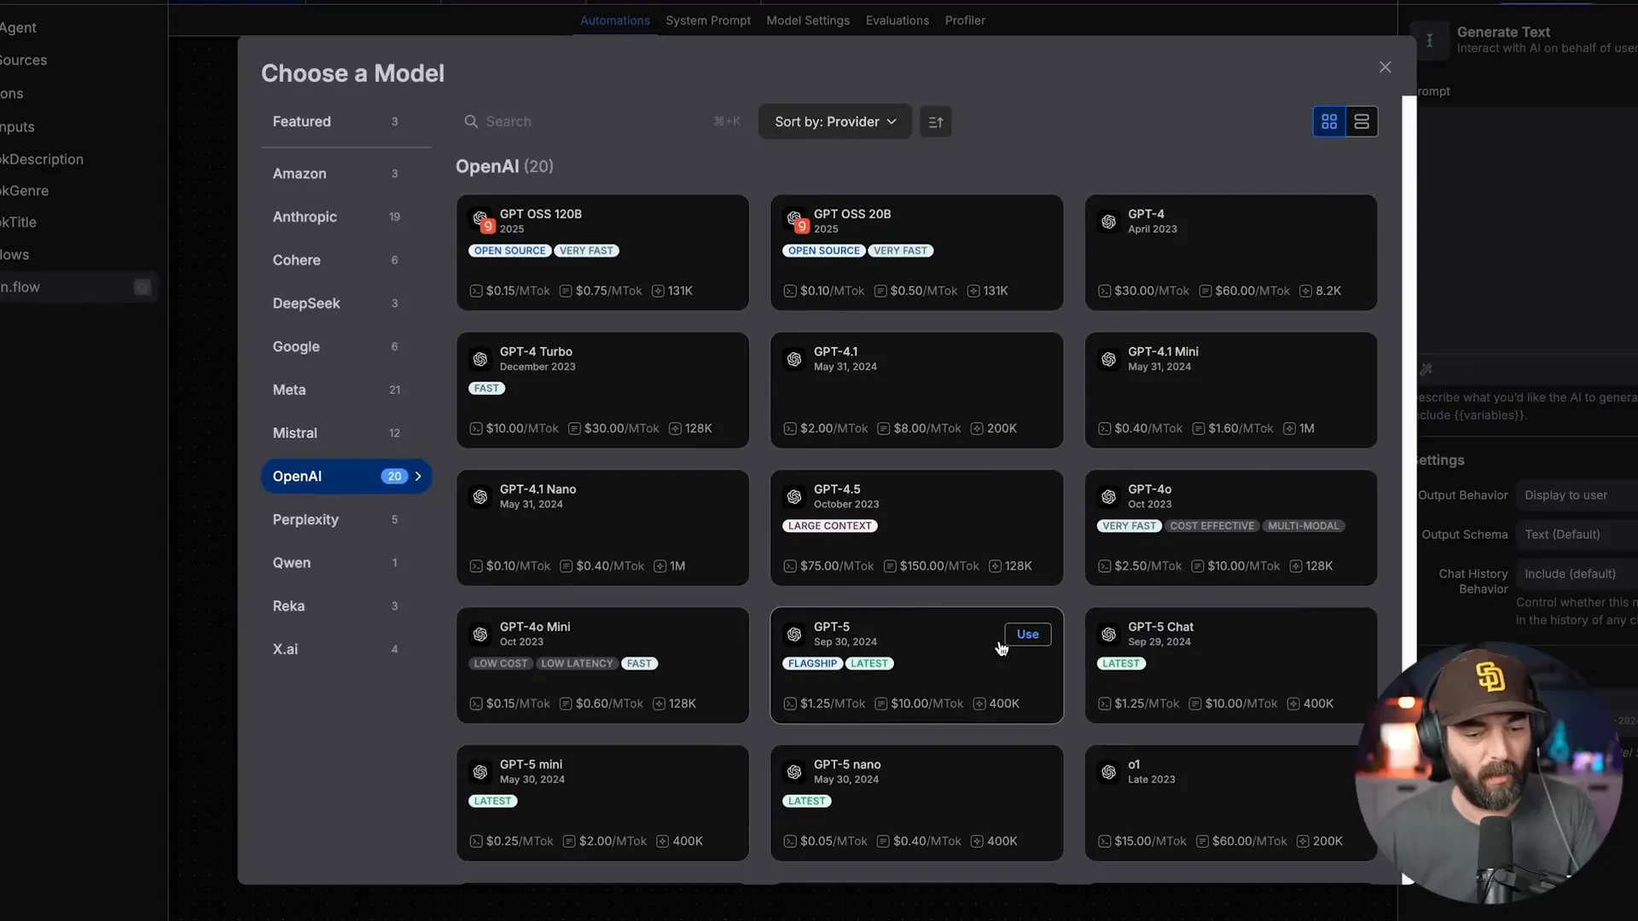Open the System Prompt tab
This screenshot has width=1638, height=921.
click(x=708, y=20)
